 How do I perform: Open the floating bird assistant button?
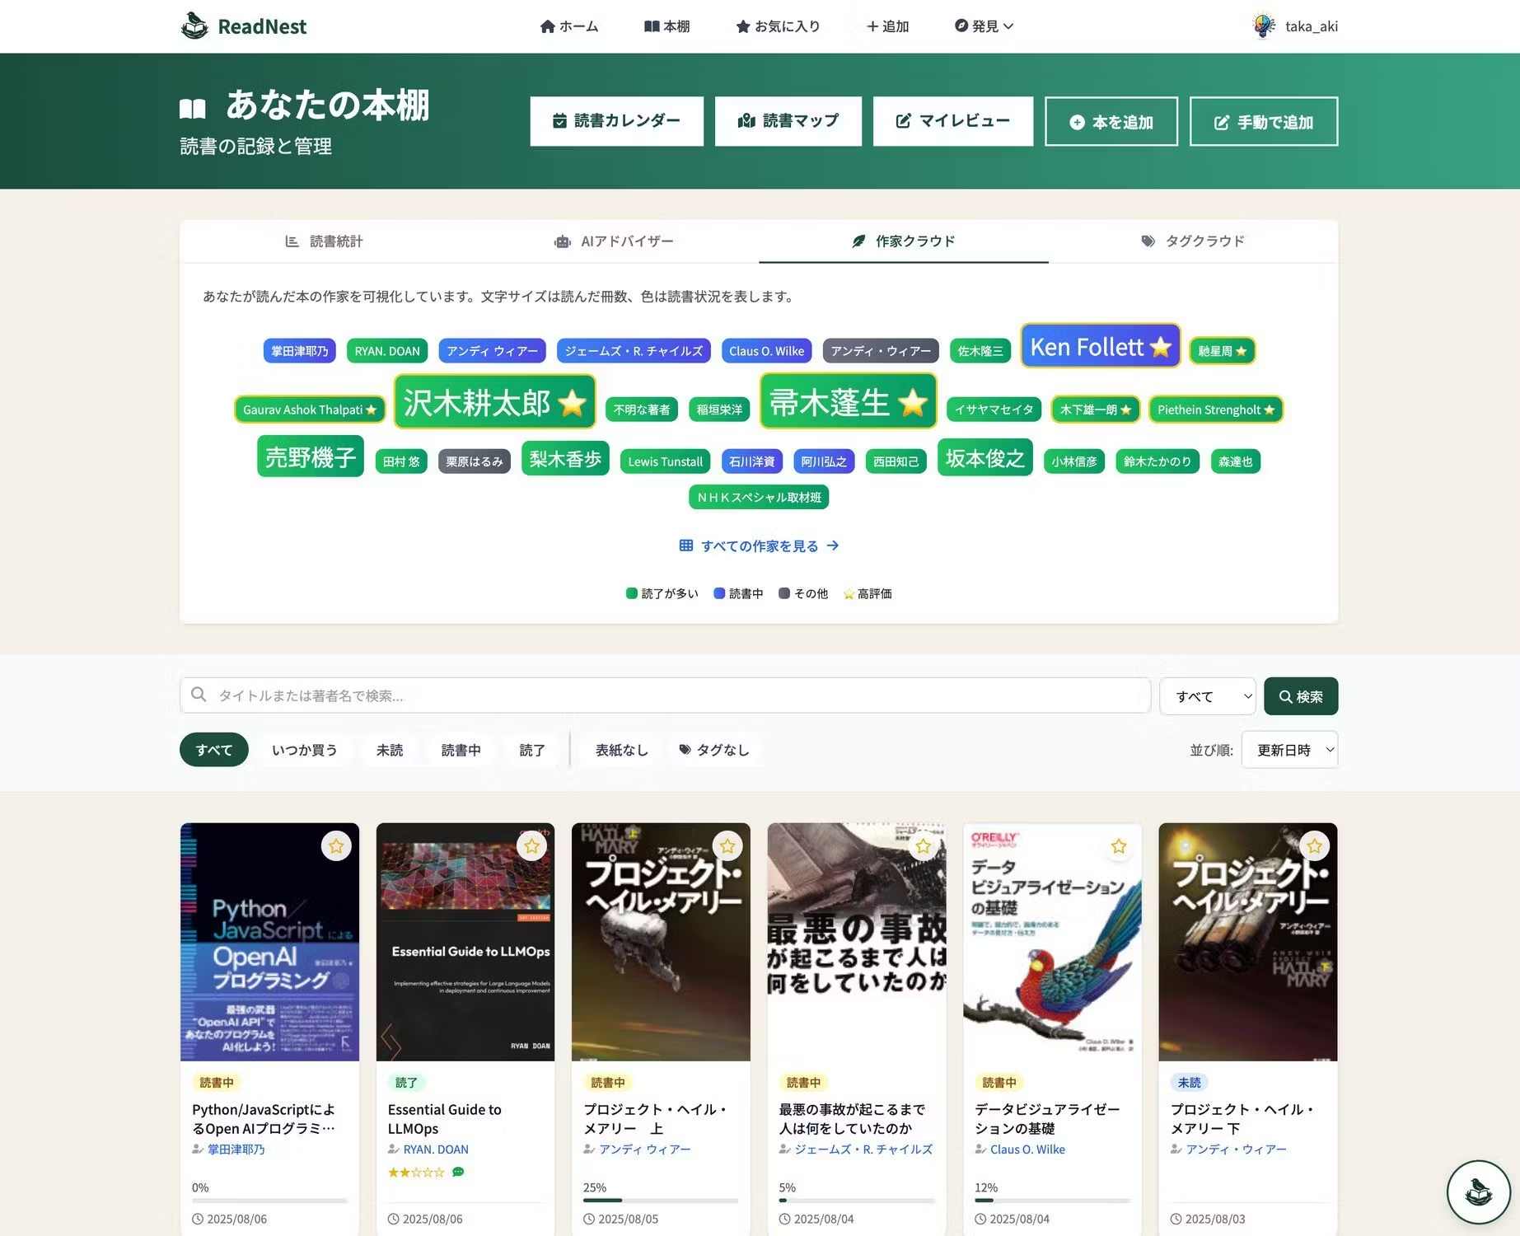[x=1479, y=1192]
